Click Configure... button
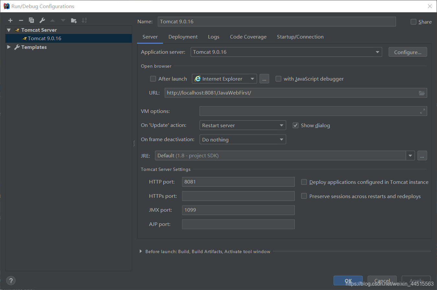Image resolution: width=437 pixels, height=290 pixels. (408, 52)
